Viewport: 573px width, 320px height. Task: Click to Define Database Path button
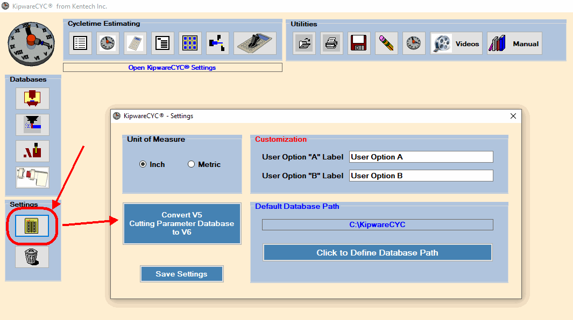tap(378, 252)
